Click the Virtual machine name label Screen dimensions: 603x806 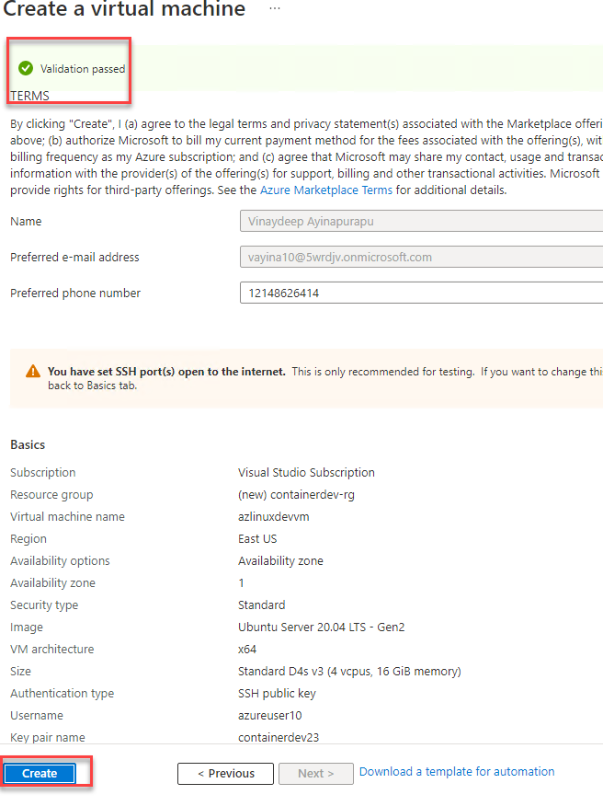click(x=67, y=516)
